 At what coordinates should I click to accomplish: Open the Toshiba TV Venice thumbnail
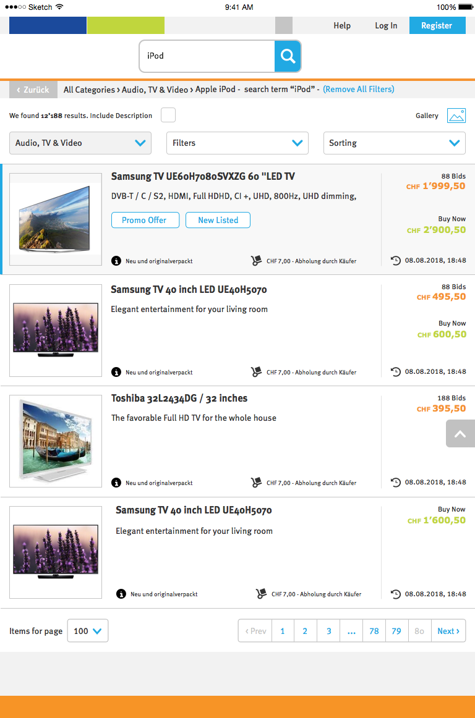56,441
